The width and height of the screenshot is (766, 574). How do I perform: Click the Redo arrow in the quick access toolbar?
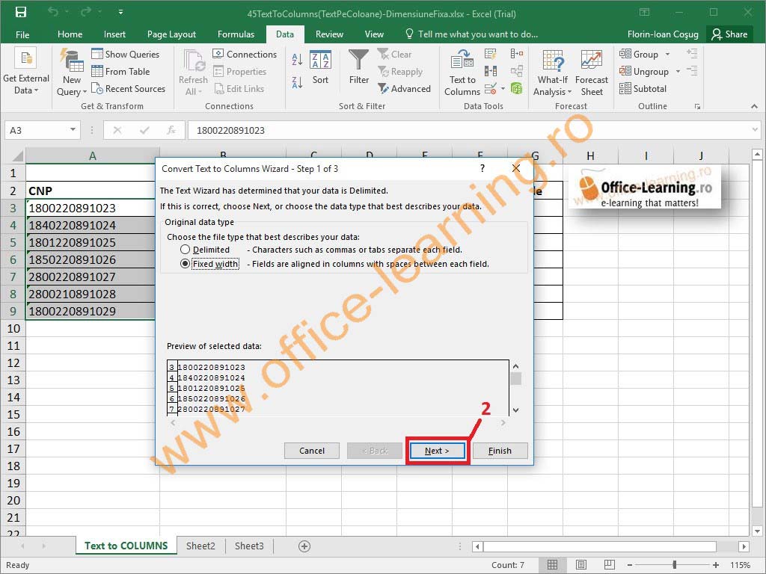tap(87, 12)
